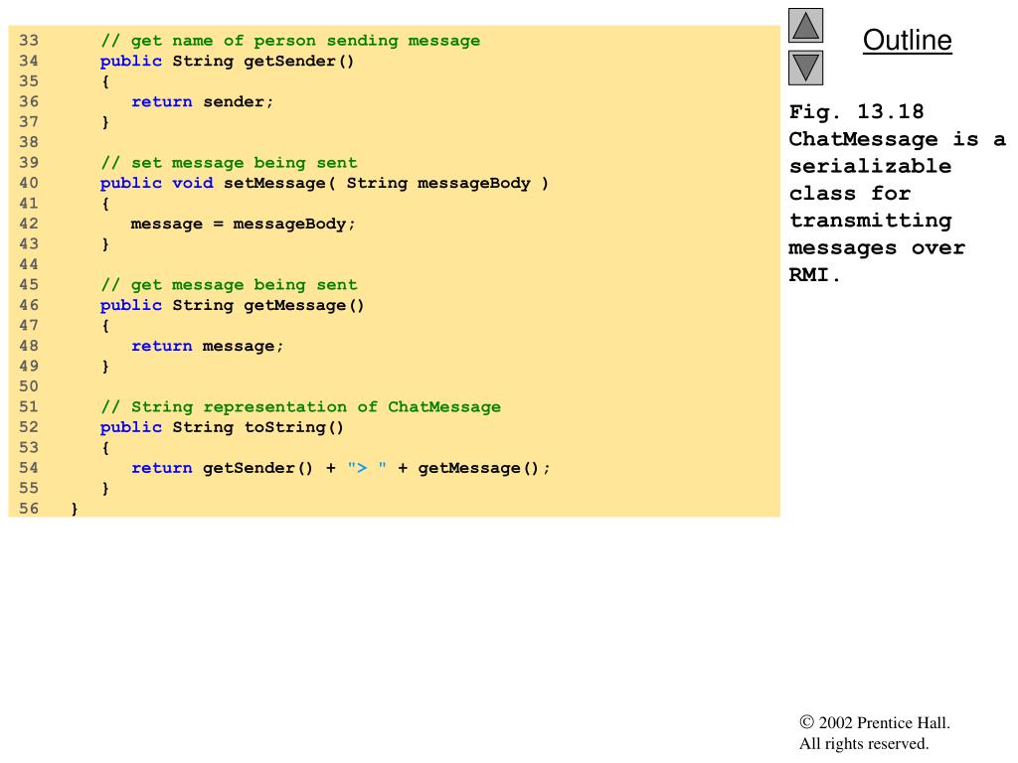Click the '© 2002 Prentice Hall.' copyright text
Screen dimensions: 1018x763
pos(875,723)
